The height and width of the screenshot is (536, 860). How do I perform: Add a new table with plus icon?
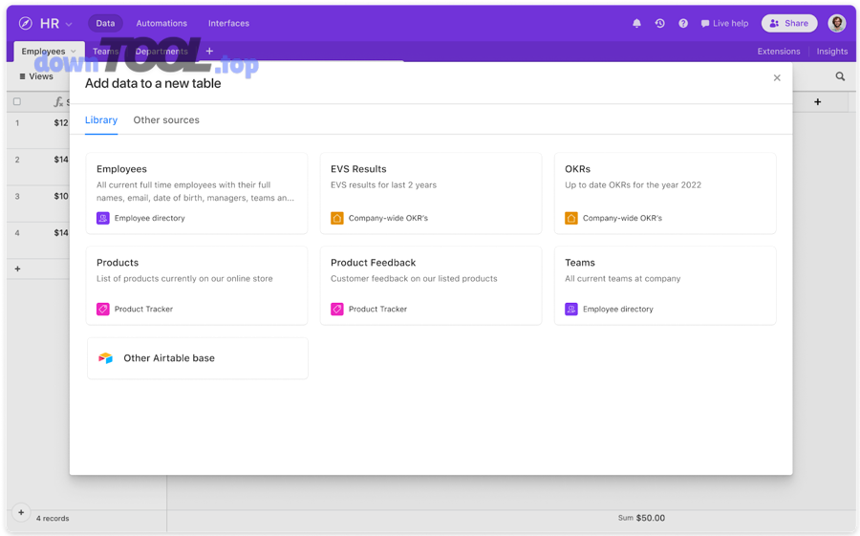(x=209, y=51)
